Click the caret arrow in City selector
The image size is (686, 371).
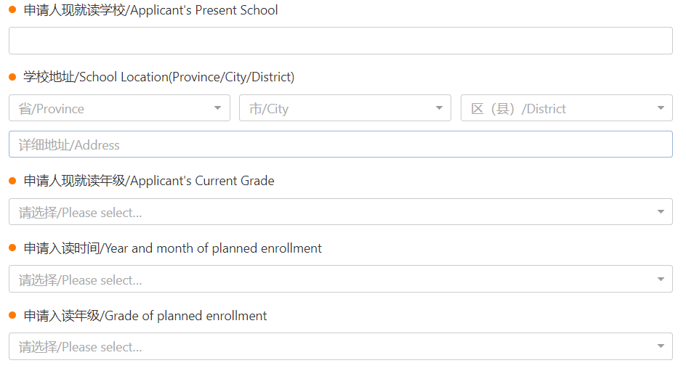[439, 108]
